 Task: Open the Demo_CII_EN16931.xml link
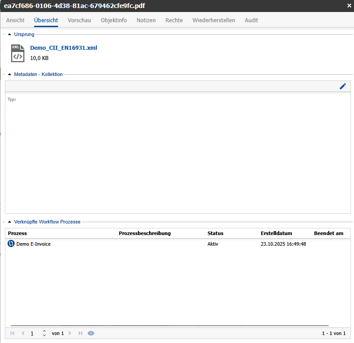(63, 48)
